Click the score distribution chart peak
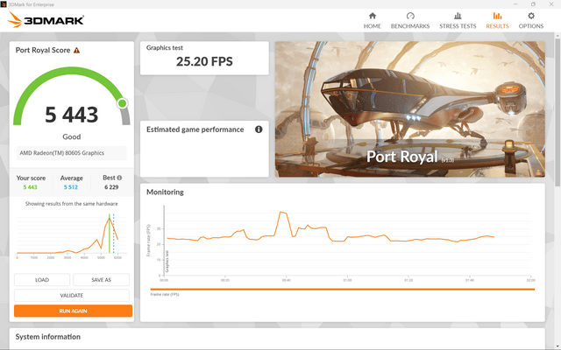 point(109,218)
